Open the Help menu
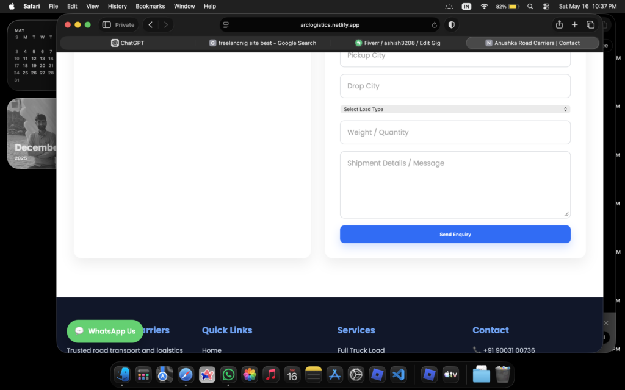 [210, 6]
